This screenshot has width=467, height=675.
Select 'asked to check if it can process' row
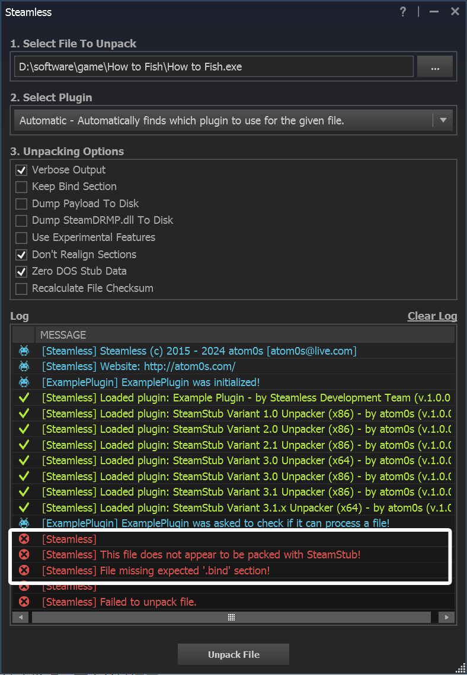tap(233, 523)
